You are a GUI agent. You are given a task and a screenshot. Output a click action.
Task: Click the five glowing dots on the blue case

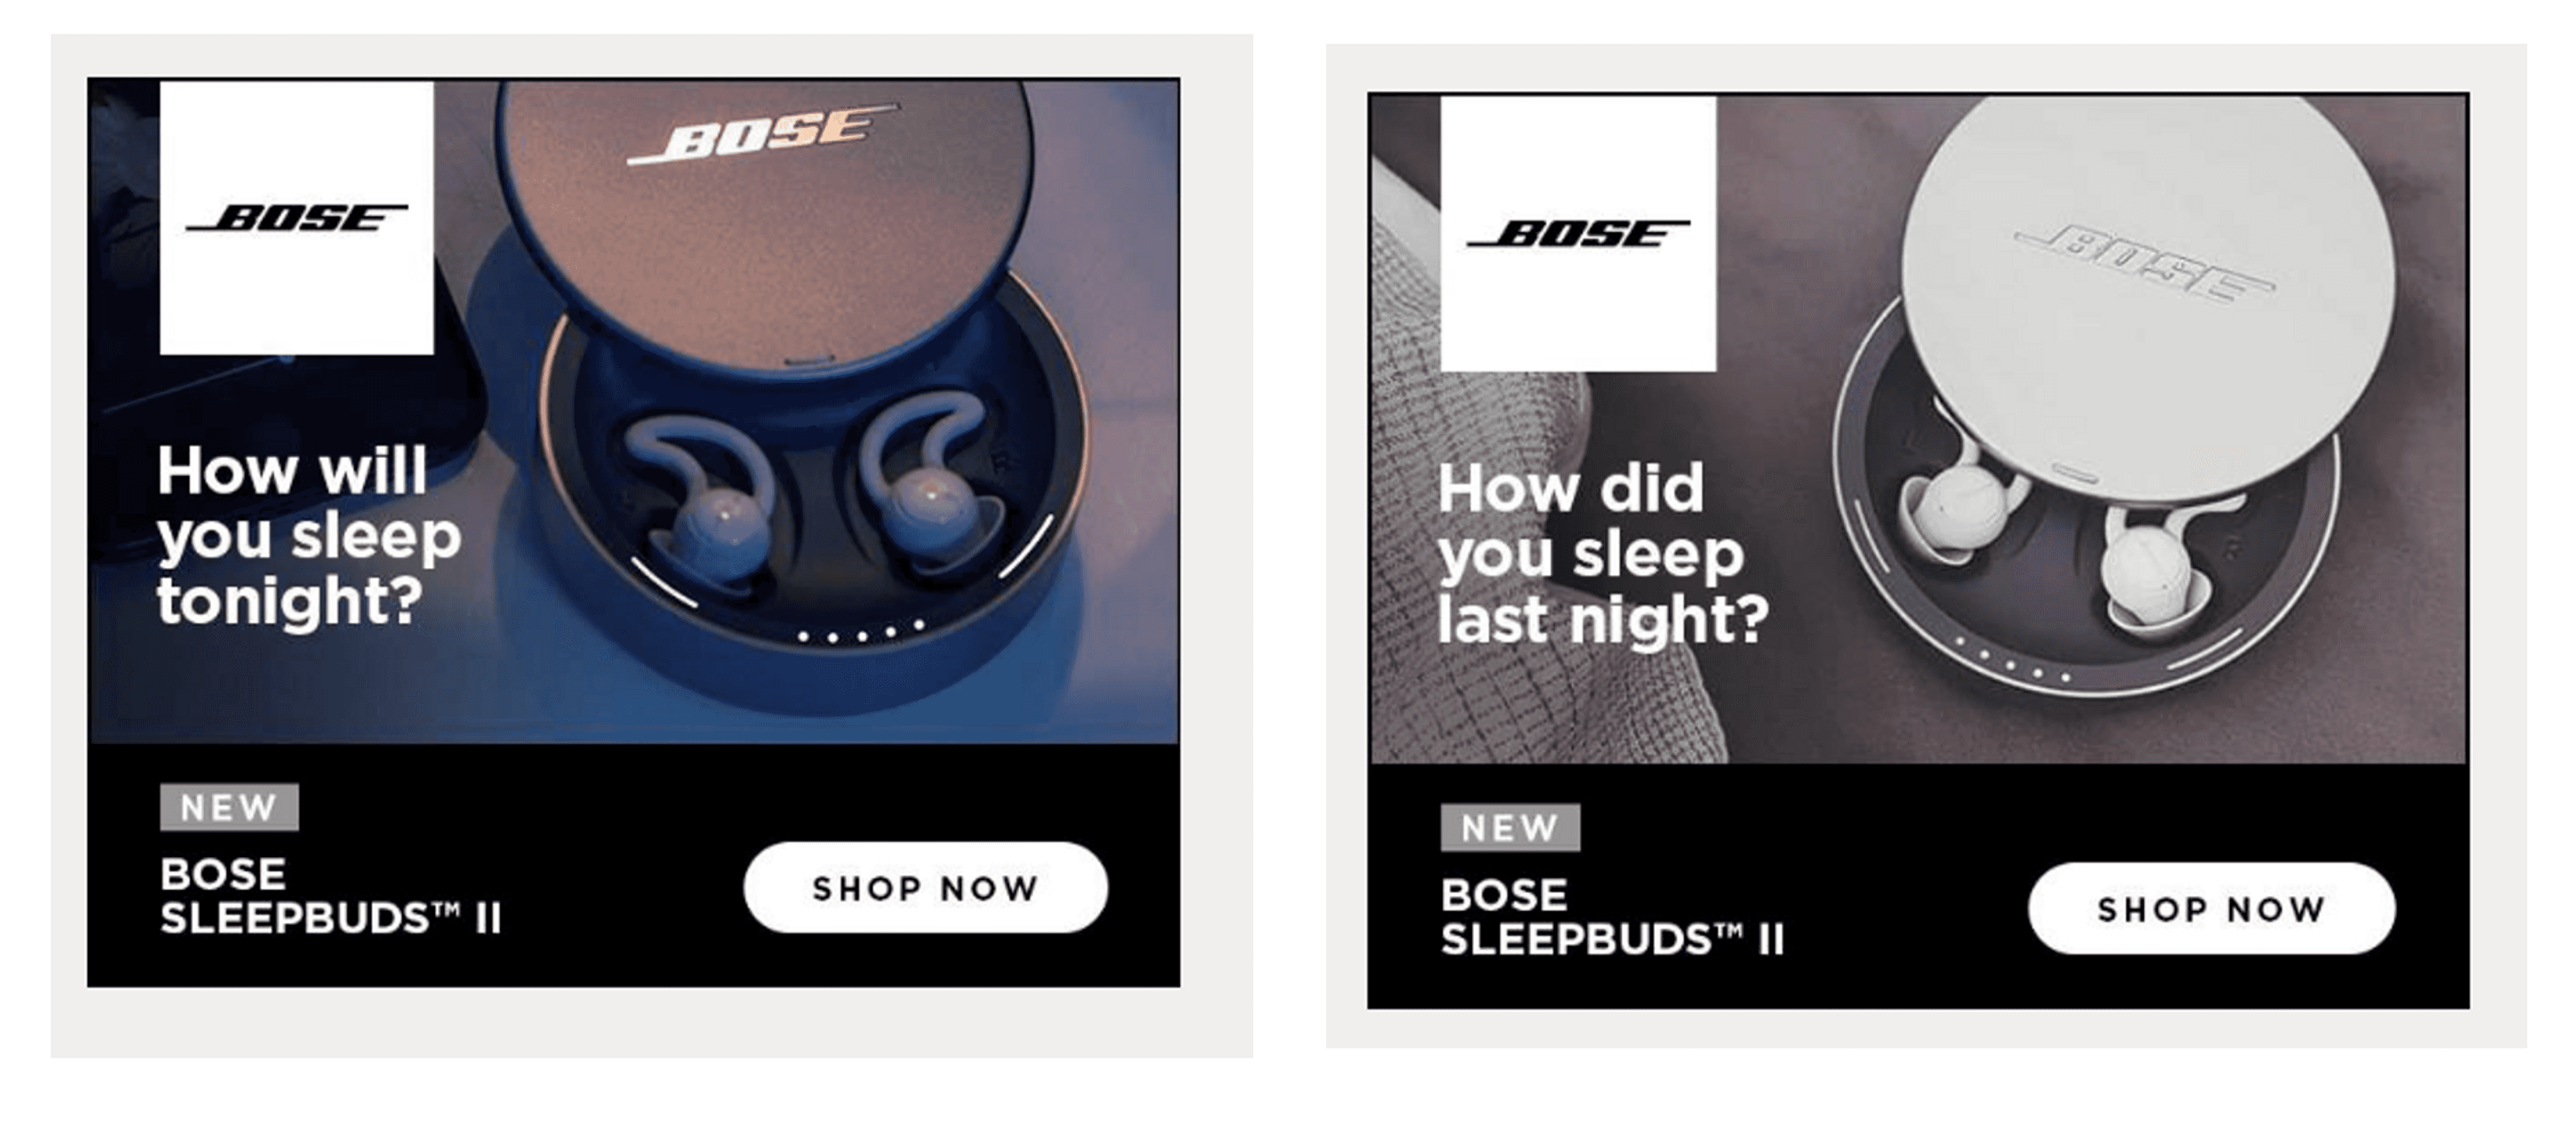pyautogui.click(x=861, y=633)
